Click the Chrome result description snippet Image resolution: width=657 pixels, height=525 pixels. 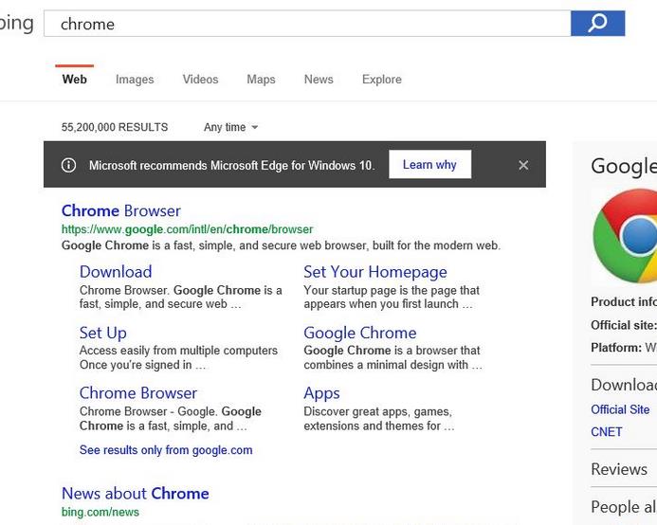[282, 245]
